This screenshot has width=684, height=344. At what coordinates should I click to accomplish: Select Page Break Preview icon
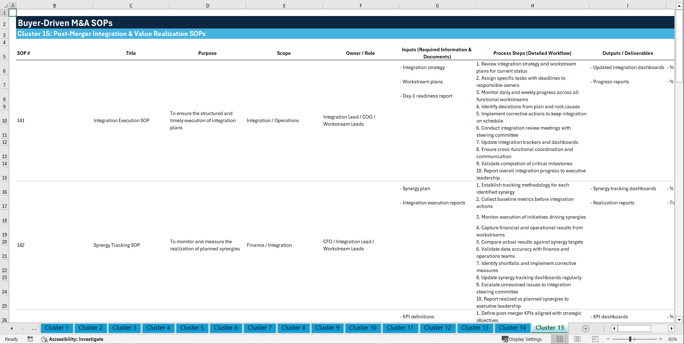point(594,339)
